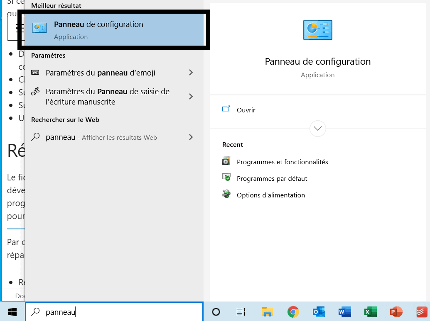Click the Paramètres section header
The width and height of the screenshot is (430, 321).
pos(48,56)
